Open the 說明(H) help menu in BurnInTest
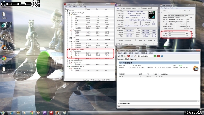 [151, 53]
